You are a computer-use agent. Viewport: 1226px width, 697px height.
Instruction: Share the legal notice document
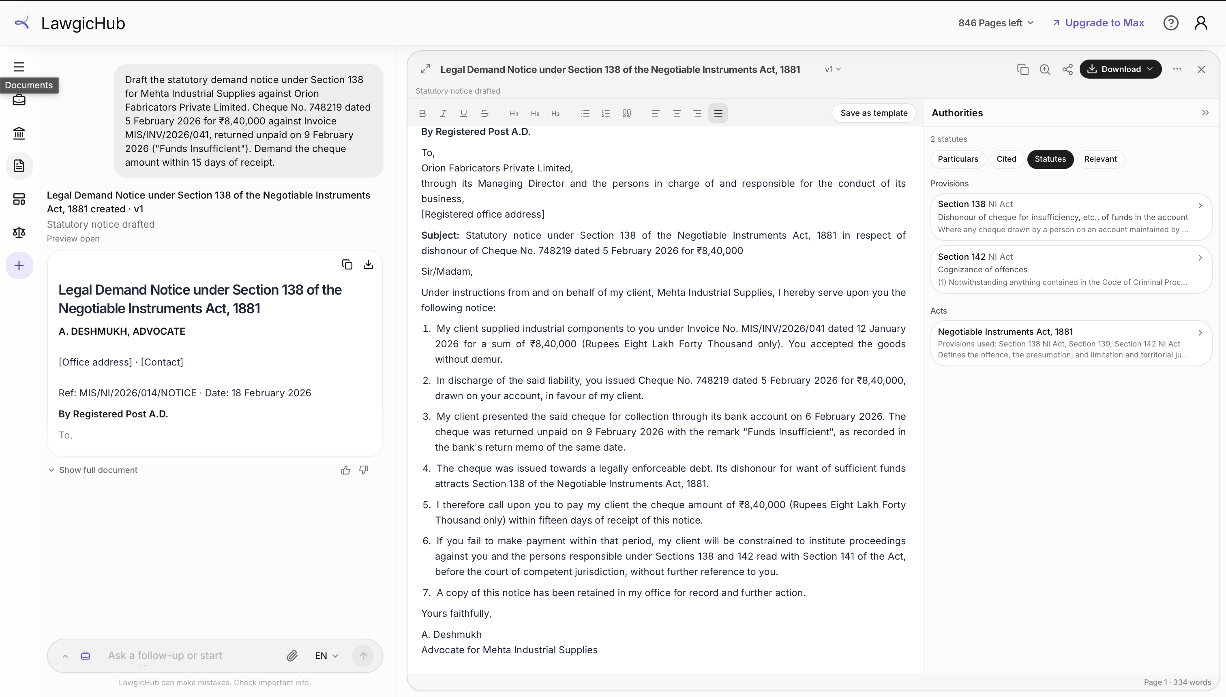[1067, 69]
